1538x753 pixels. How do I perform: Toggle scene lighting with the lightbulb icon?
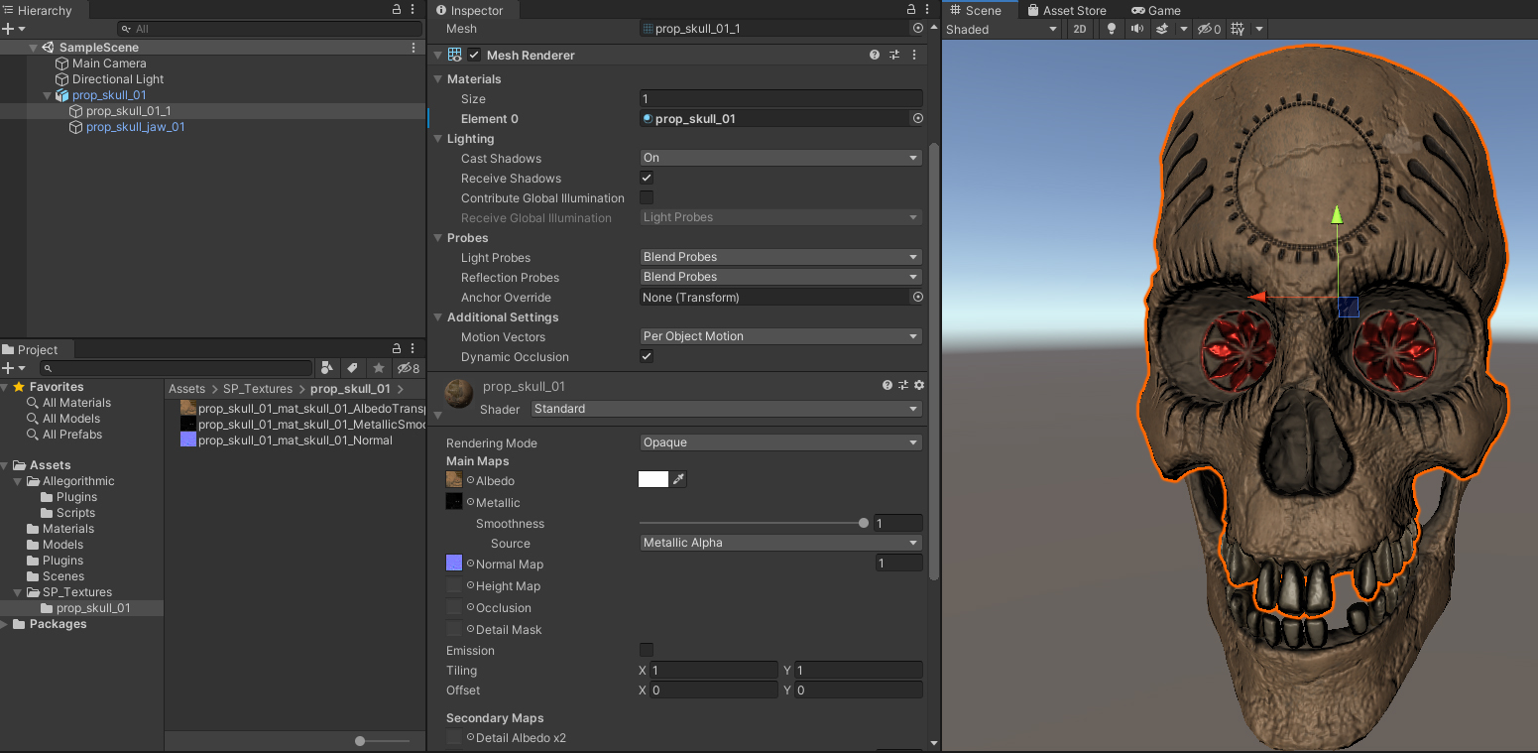[1111, 30]
